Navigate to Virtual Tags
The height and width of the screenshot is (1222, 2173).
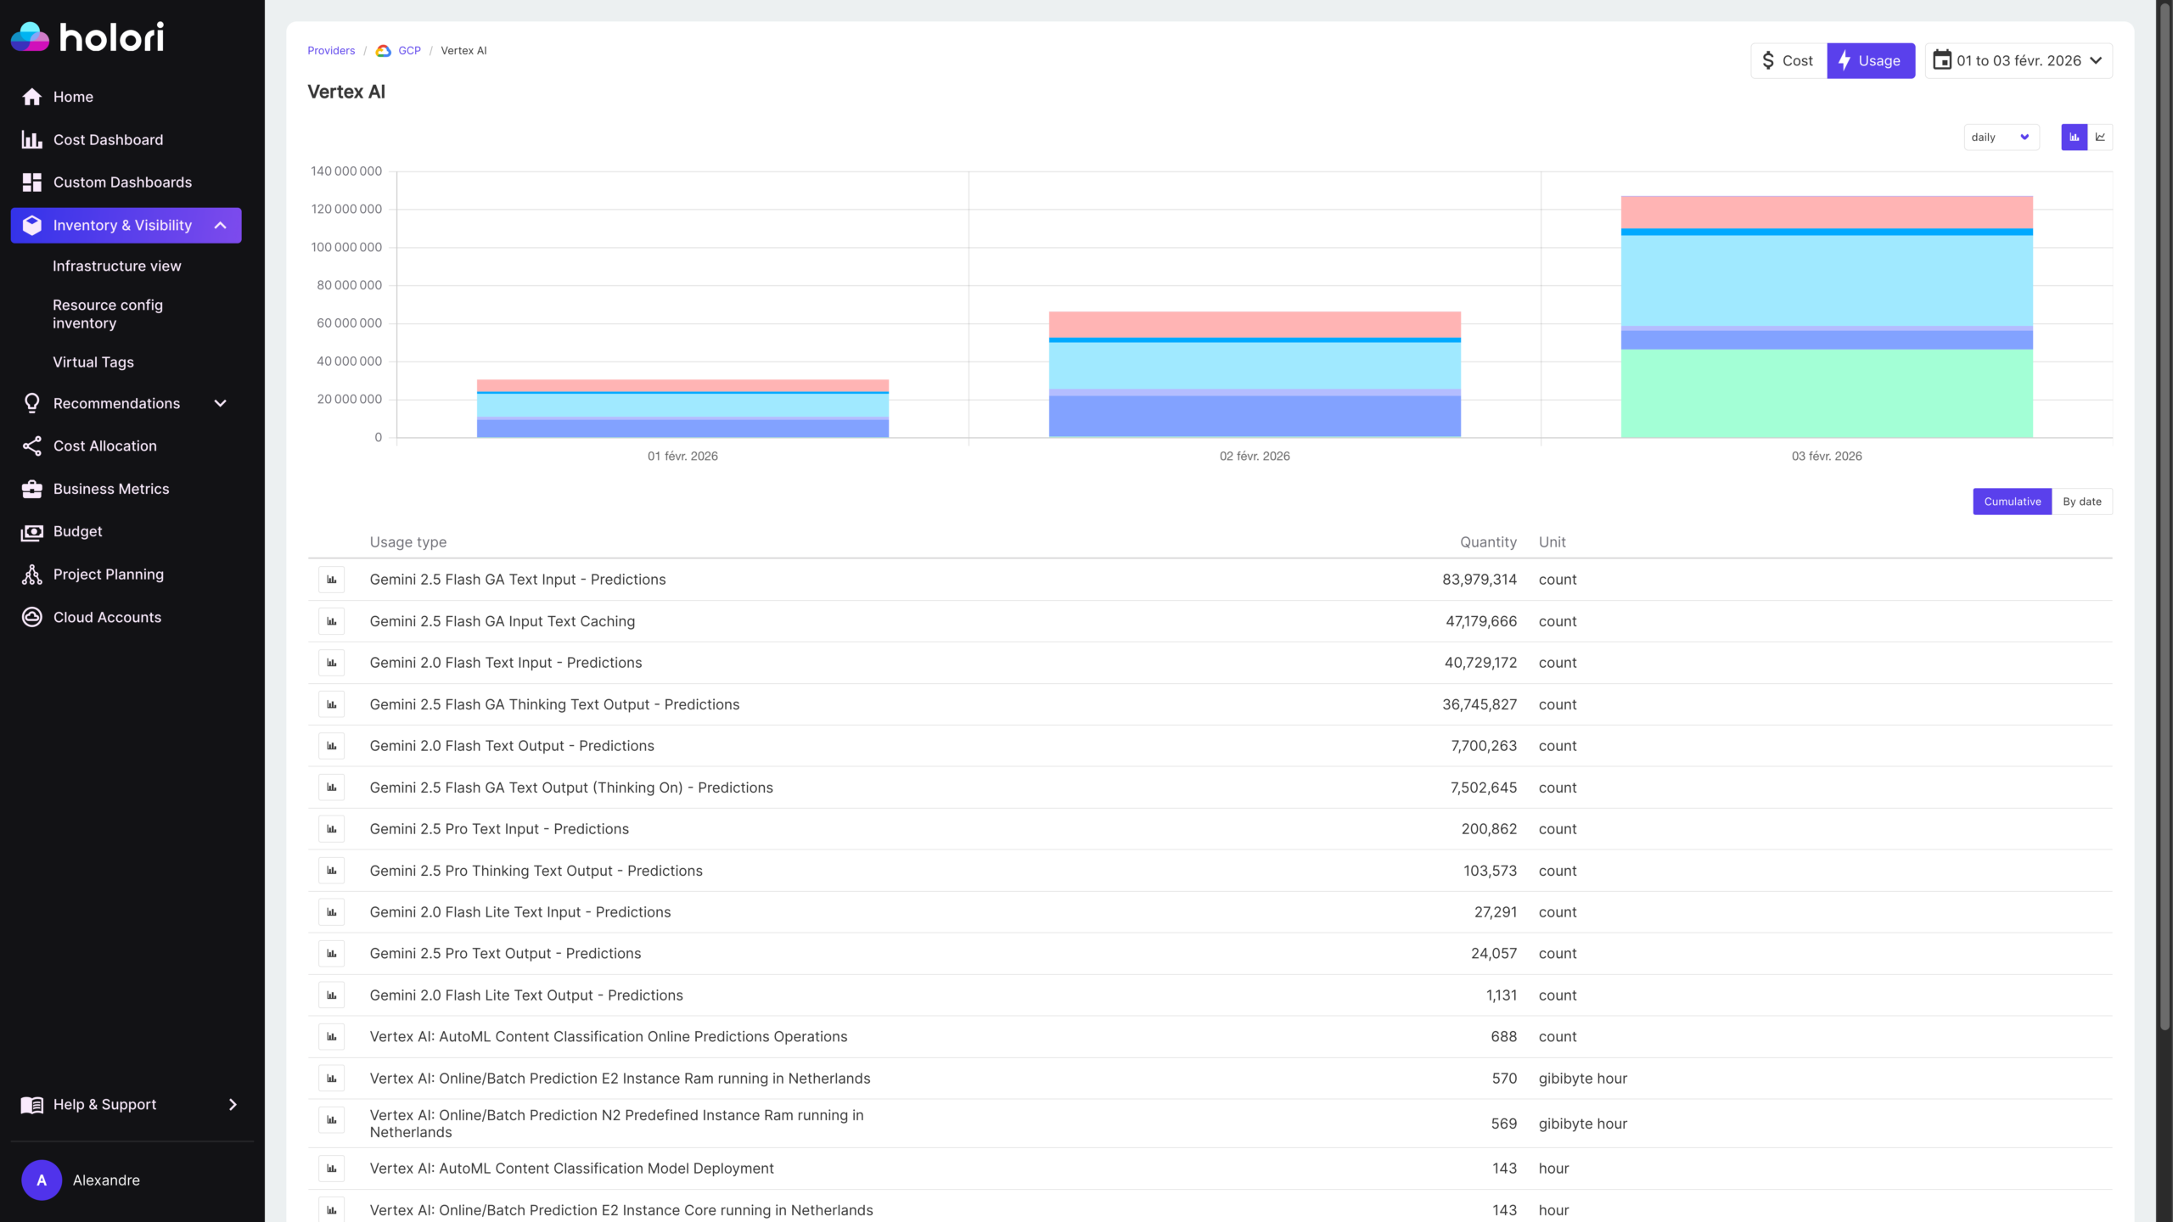click(93, 362)
